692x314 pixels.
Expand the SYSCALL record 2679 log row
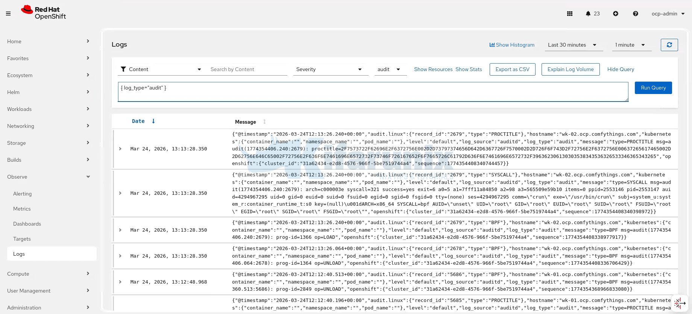pos(120,193)
